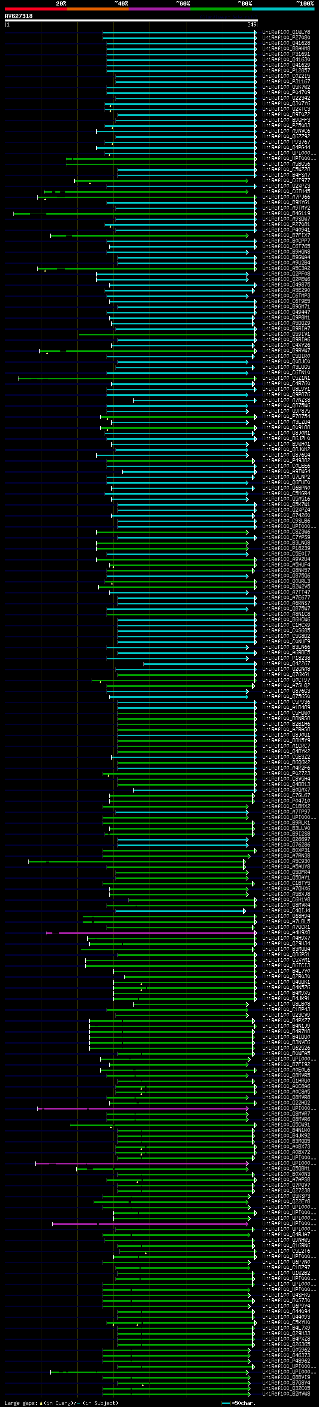This screenshot has width=319, height=1407.
Task: Select hit label UniRef100_B7FI92
Action: point(286,1064)
